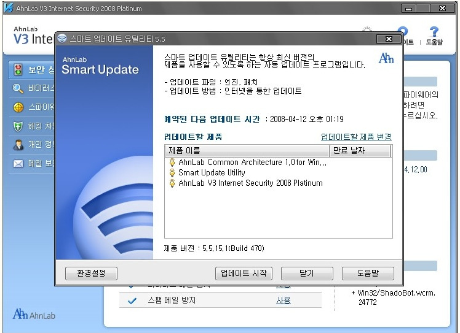
Task: Select AhnLab V3 Internet Security 2008 Platinum row
Action: 250,183
